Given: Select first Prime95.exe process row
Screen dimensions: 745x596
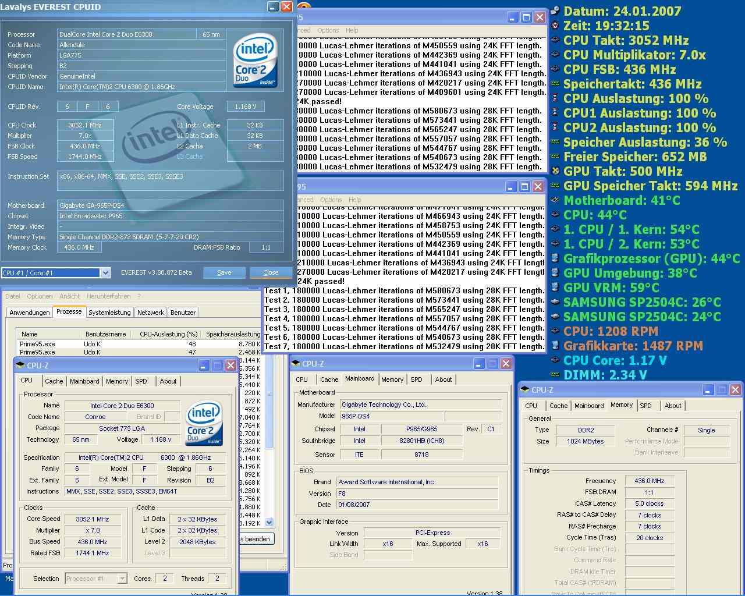Looking at the screenshot, I should [140, 344].
